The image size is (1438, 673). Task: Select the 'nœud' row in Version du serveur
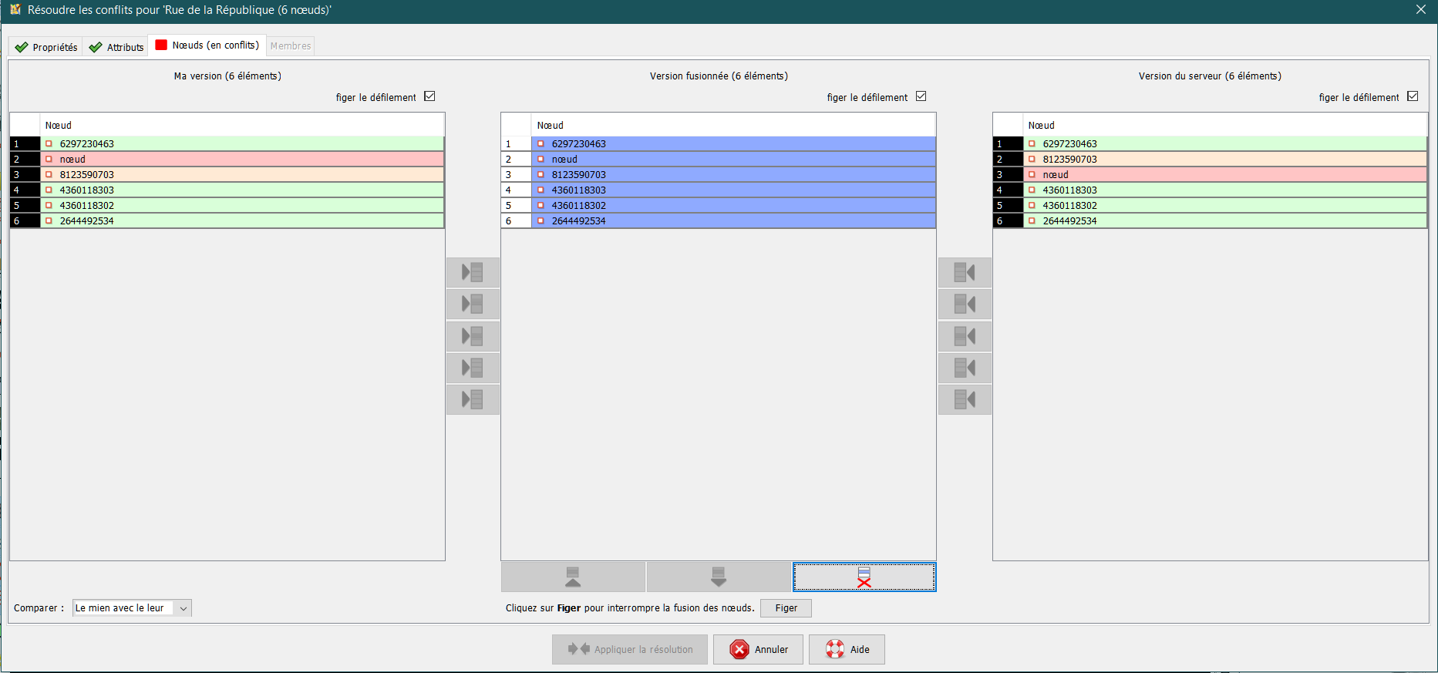[1056, 175]
